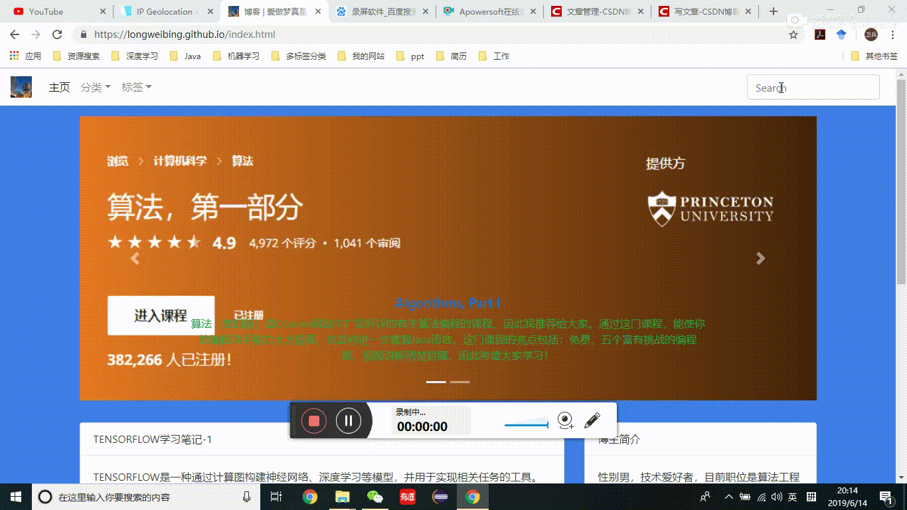This screenshot has height=510, width=907.
Task: Open the People icon in system tray
Action: point(705,497)
